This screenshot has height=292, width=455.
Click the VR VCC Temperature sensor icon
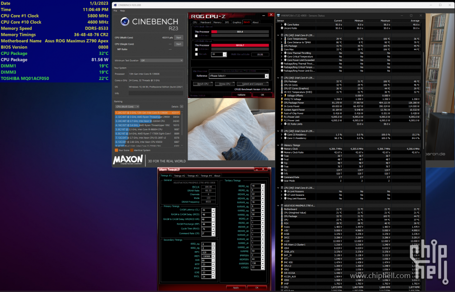click(x=282, y=92)
